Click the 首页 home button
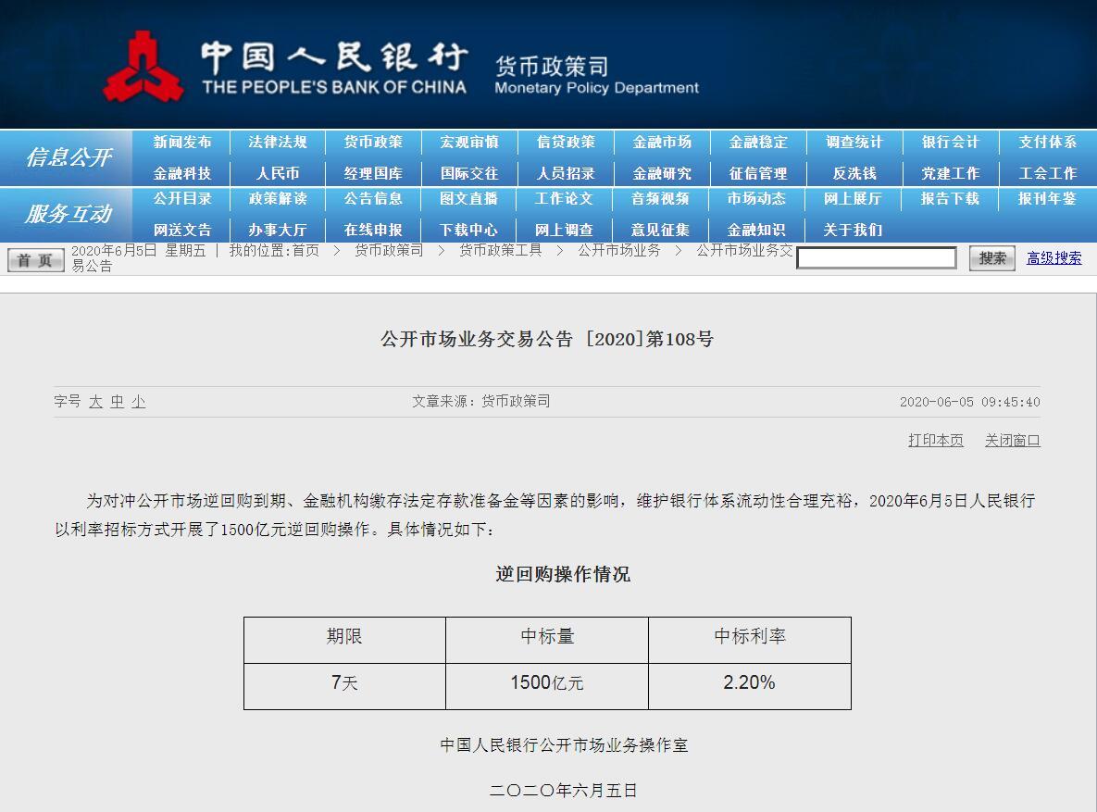 click(35, 260)
